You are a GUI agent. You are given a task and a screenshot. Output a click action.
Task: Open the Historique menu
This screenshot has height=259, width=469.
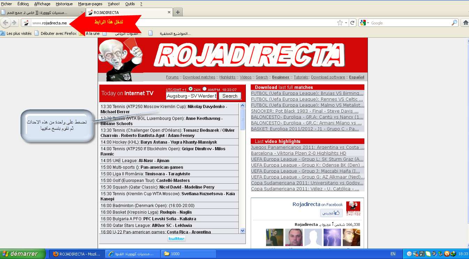(64, 4)
